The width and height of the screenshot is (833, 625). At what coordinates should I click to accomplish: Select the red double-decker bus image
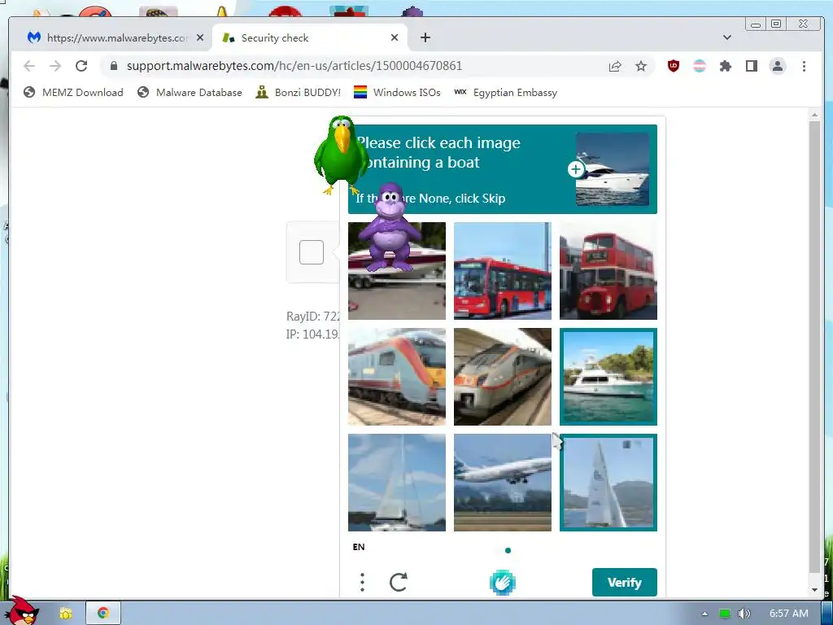coord(608,271)
